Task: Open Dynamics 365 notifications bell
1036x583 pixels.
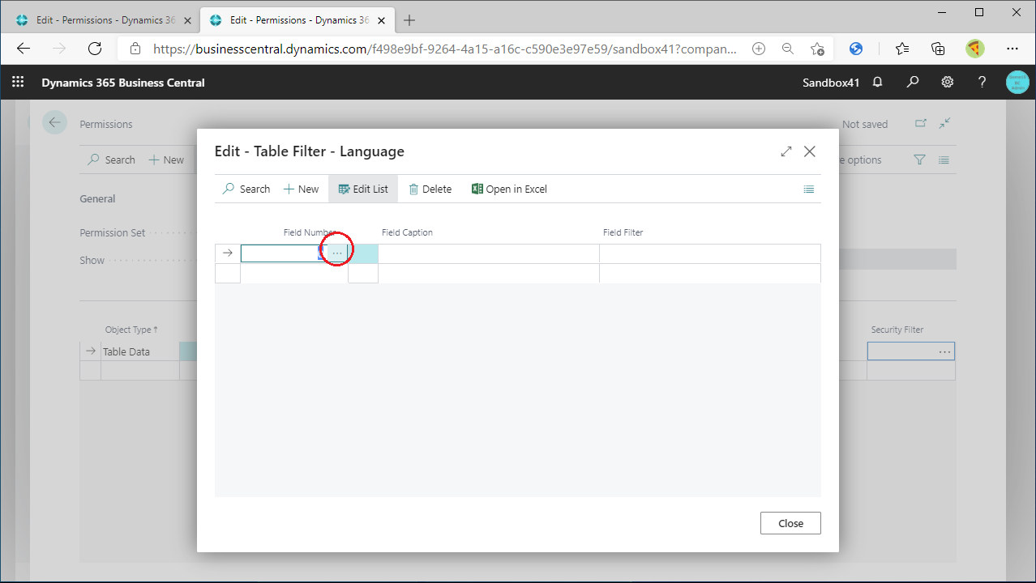Action: pyautogui.click(x=877, y=82)
